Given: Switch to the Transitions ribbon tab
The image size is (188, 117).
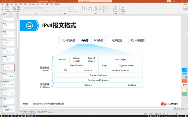Looking at the screenshot, I should coord(21,4).
